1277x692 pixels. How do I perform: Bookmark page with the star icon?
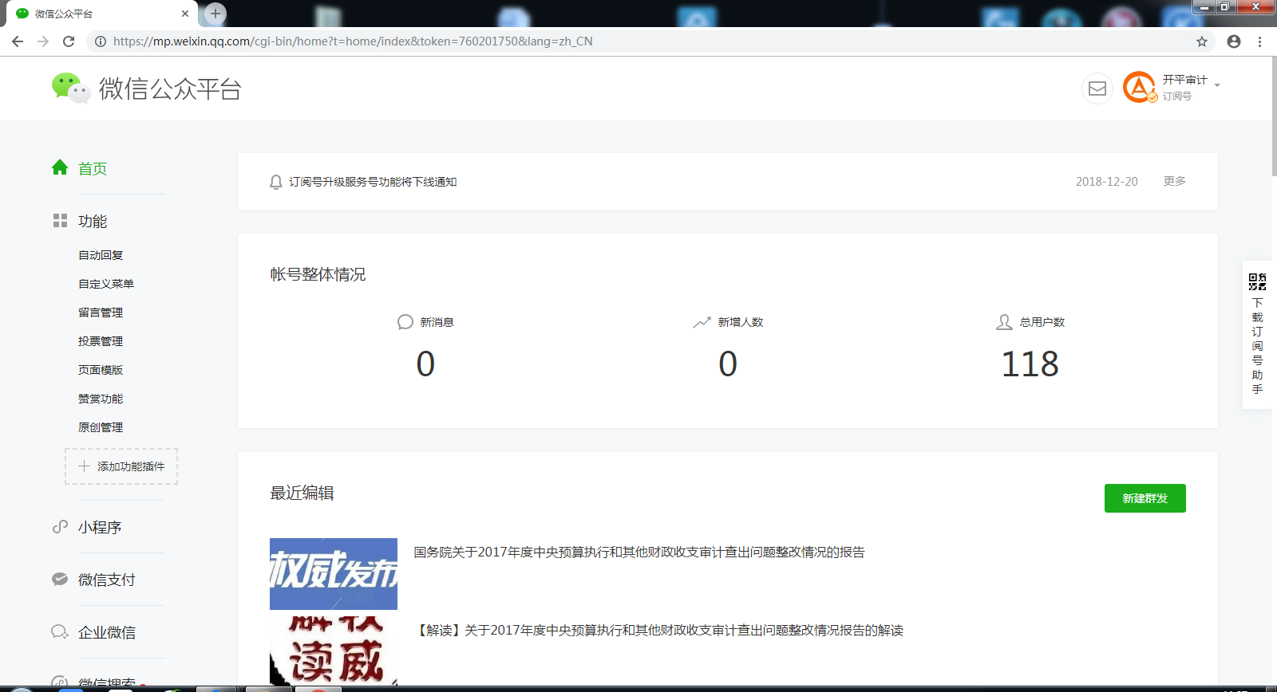pyautogui.click(x=1202, y=41)
